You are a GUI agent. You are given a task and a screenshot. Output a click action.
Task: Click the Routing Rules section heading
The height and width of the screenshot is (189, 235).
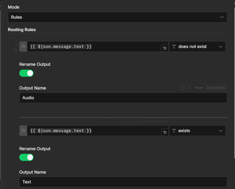click(22, 30)
